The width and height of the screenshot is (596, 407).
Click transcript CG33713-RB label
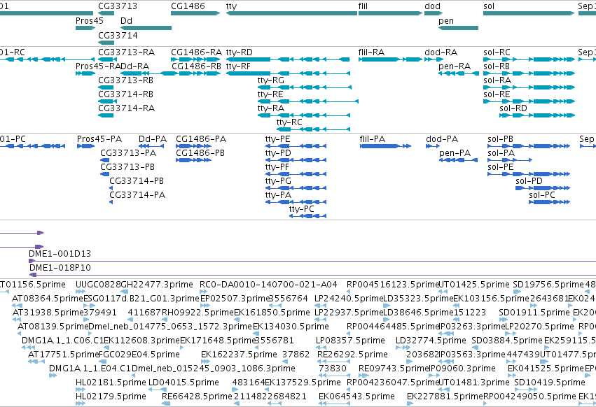[125, 80]
